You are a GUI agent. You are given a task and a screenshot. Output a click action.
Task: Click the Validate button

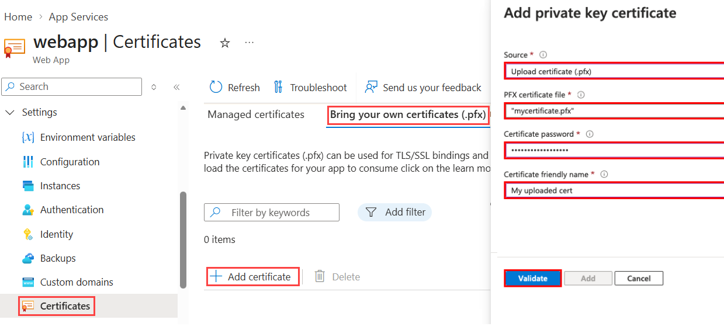click(x=533, y=278)
